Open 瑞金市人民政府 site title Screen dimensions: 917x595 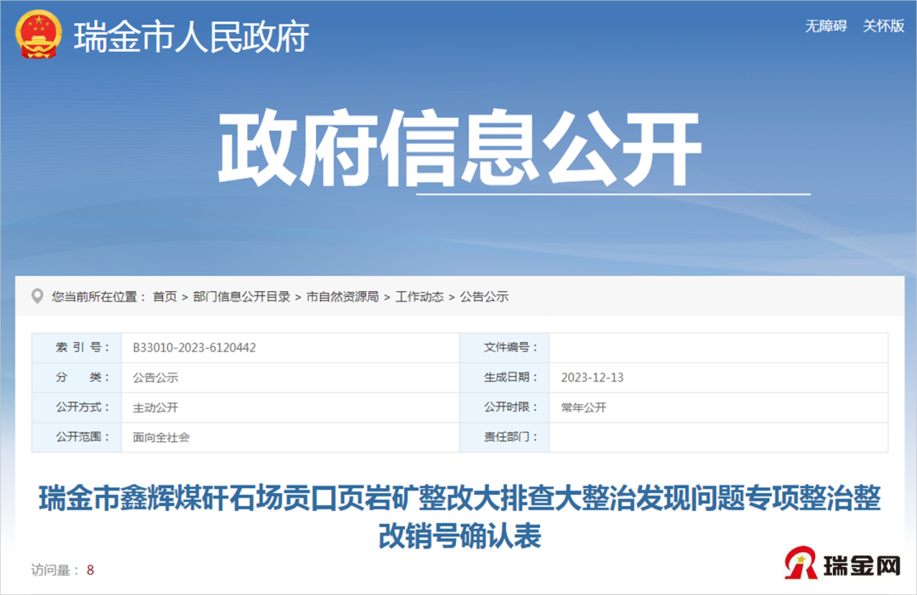[x=191, y=36]
